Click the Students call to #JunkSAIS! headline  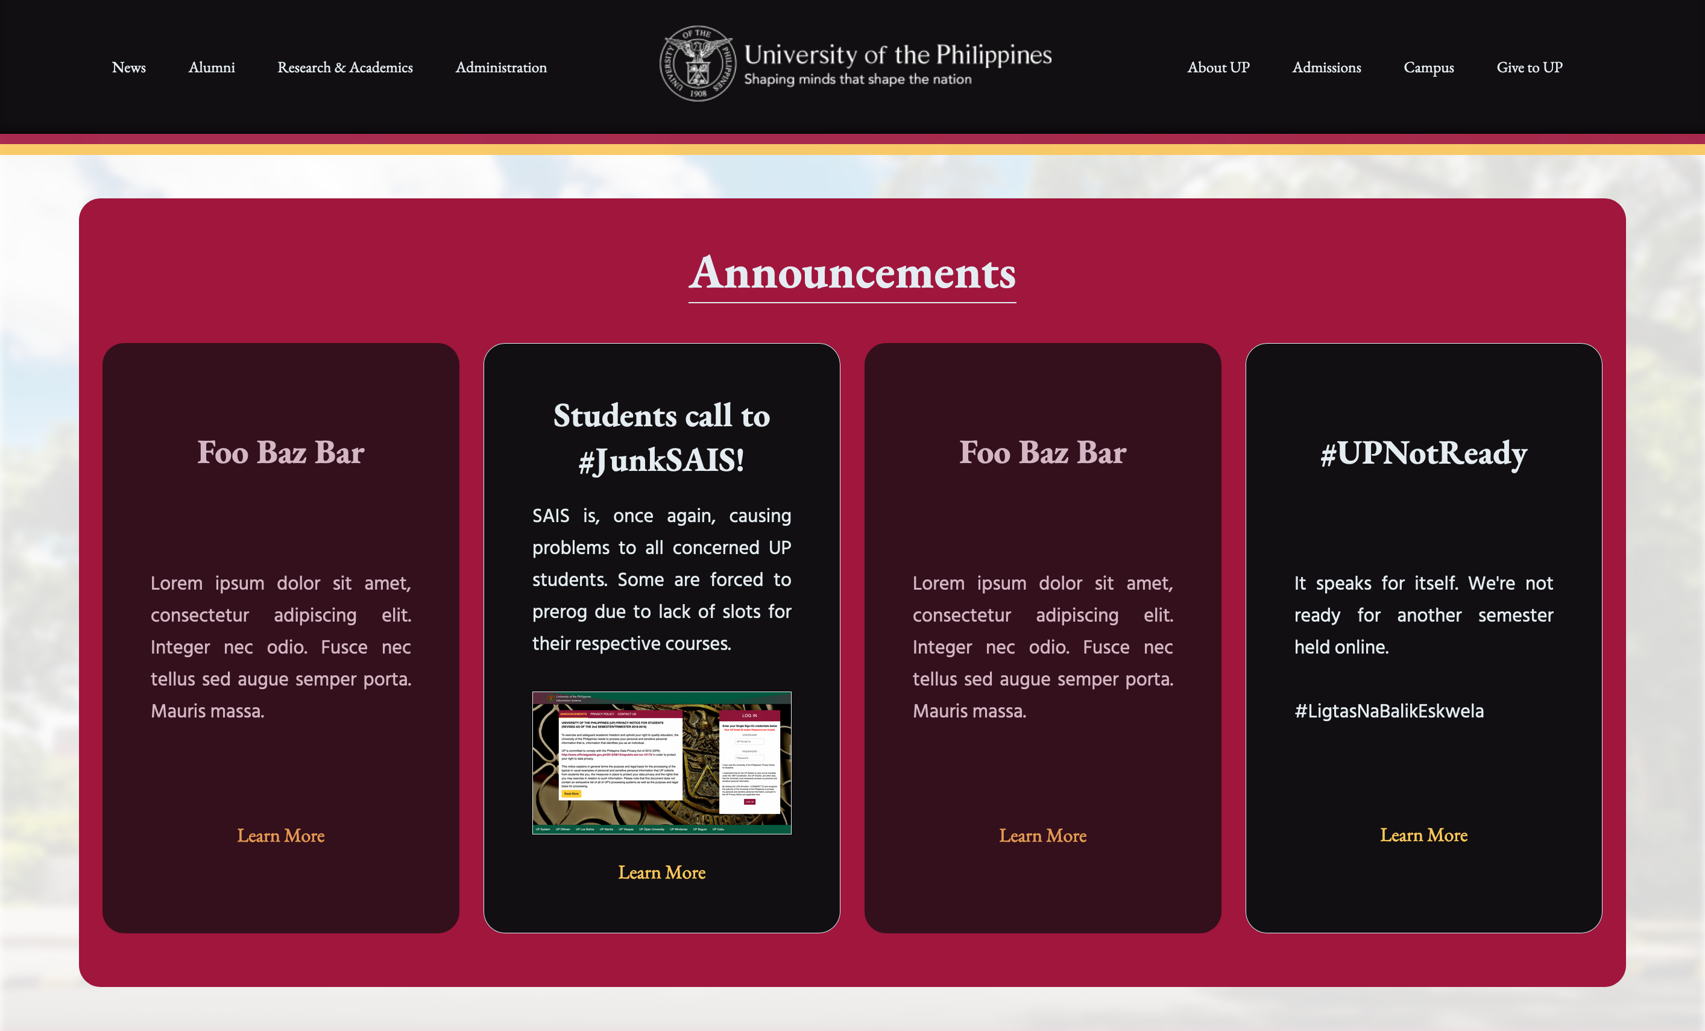coord(661,437)
